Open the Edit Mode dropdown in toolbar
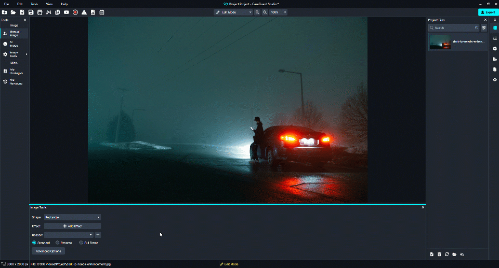 [233, 12]
